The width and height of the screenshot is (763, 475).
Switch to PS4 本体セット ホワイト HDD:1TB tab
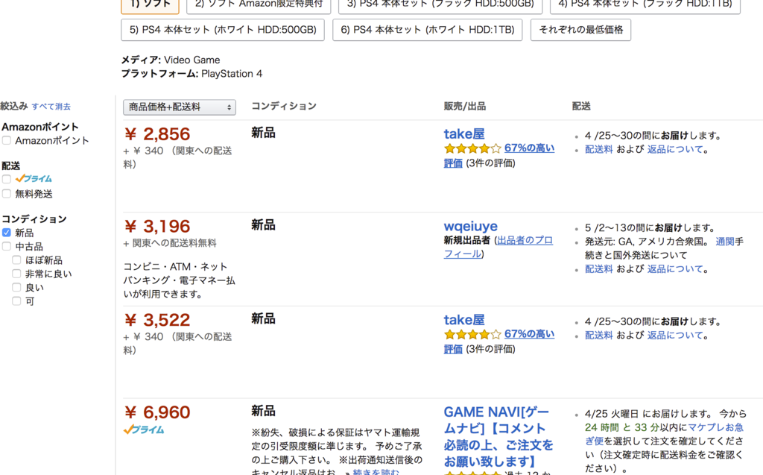point(428,30)
